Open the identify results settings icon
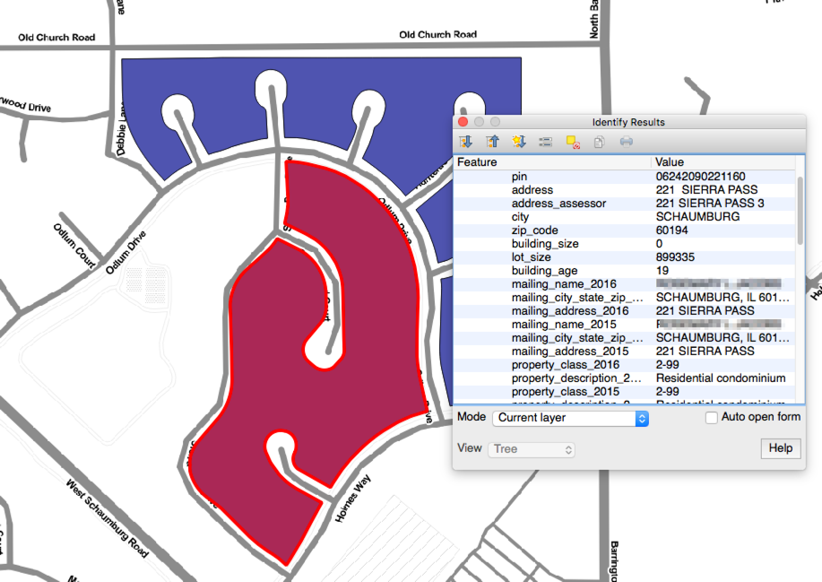 click(x=546, y=141)
